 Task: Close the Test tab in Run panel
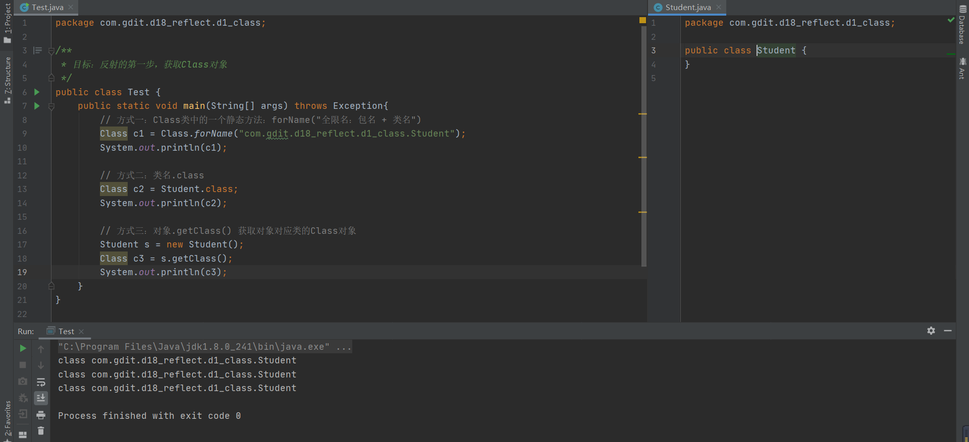[x=81, y=332]
